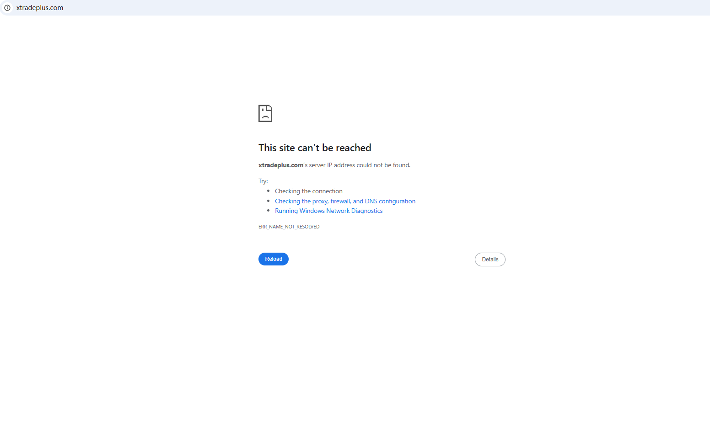Open the Details button
This screenshot has width=710, height=445.
(x=490, y=260)
